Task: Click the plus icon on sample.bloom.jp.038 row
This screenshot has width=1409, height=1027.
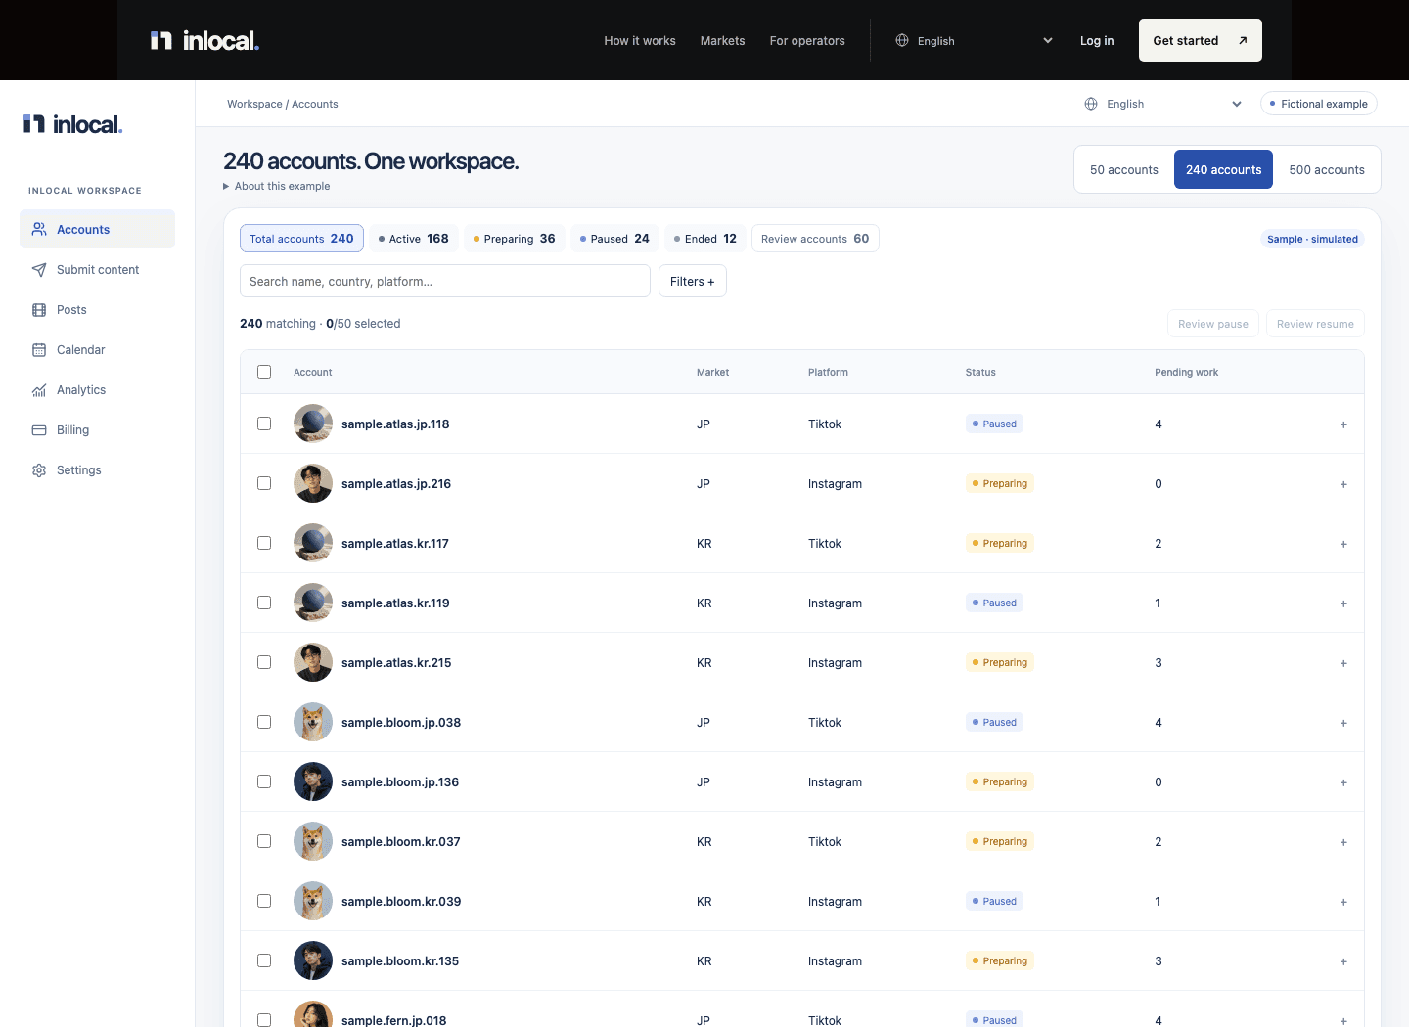Action: tap(1343, 723)
